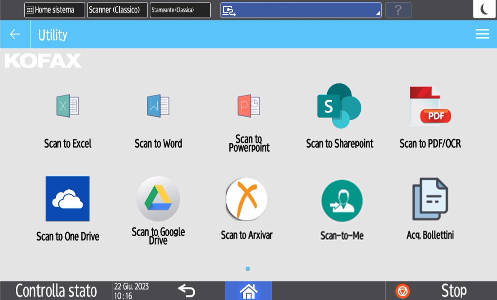
Task: Tap the Stop text button
Action: pos(454,291)
